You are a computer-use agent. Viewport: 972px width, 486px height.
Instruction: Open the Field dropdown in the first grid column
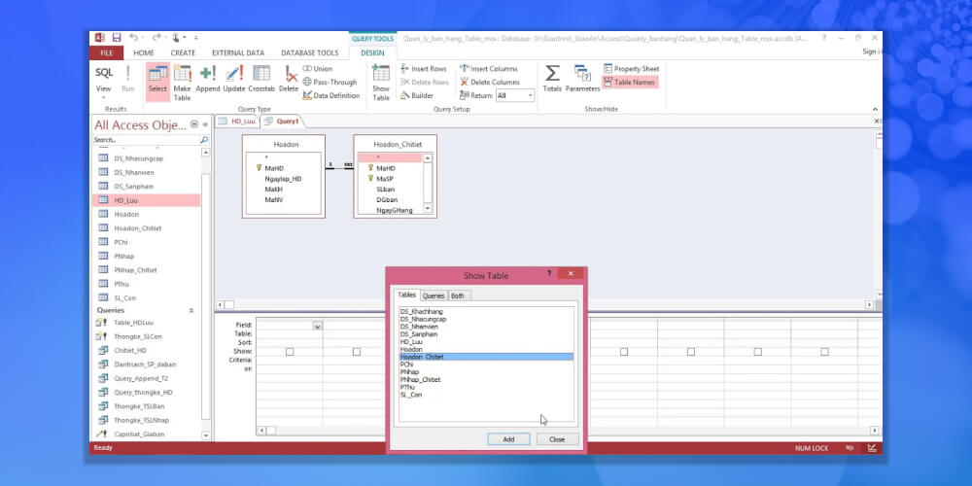click(x=318, y=326)
